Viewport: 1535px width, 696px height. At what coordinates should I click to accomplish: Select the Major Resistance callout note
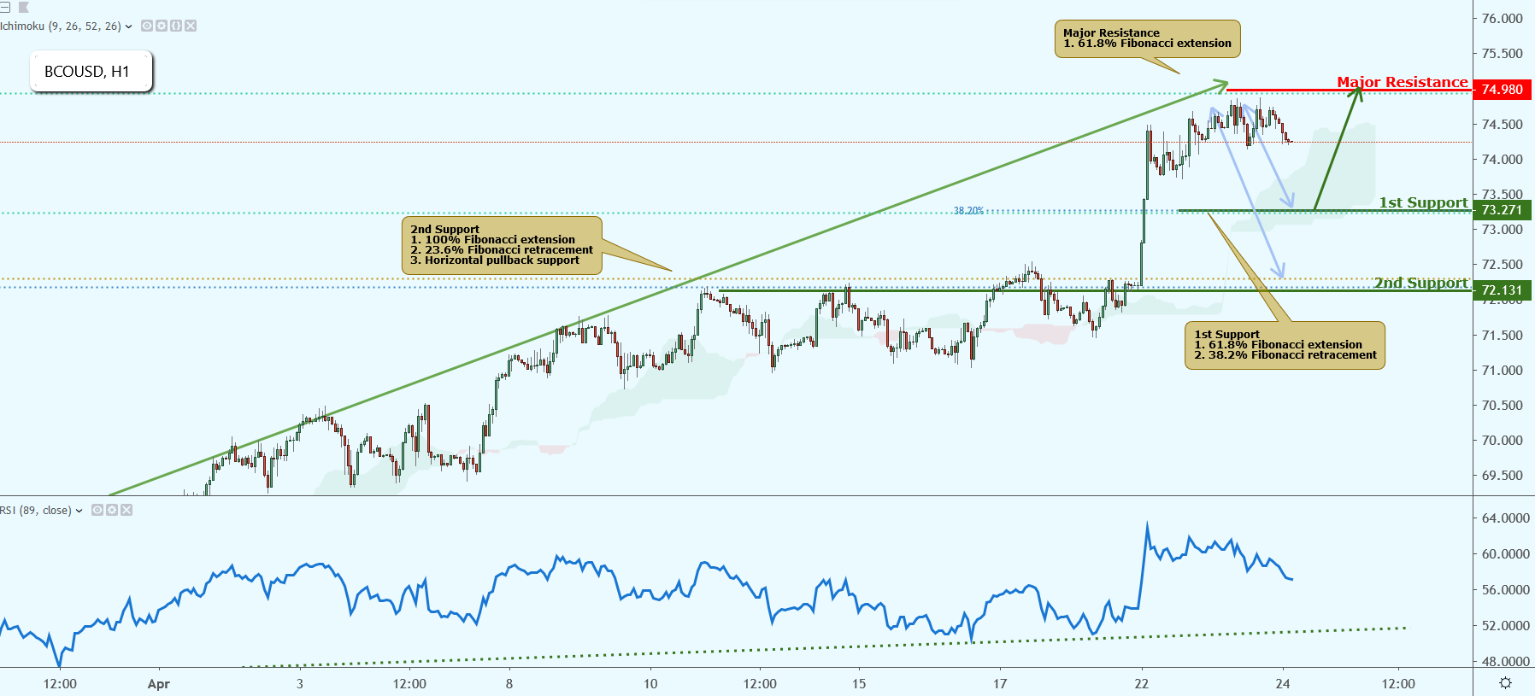1147,38
